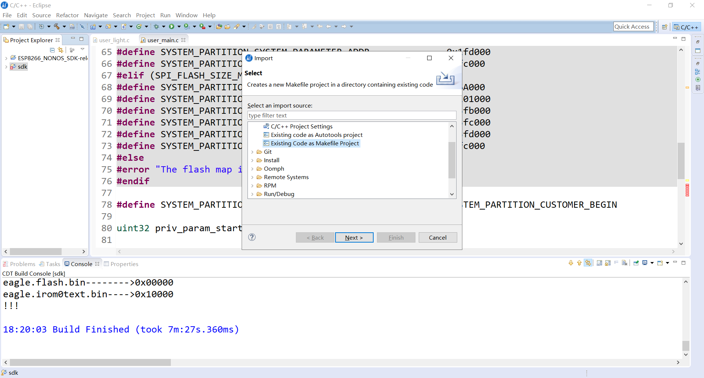704x378 pixels.
Task: Click the Profile run icon
Action: [187, 26]
